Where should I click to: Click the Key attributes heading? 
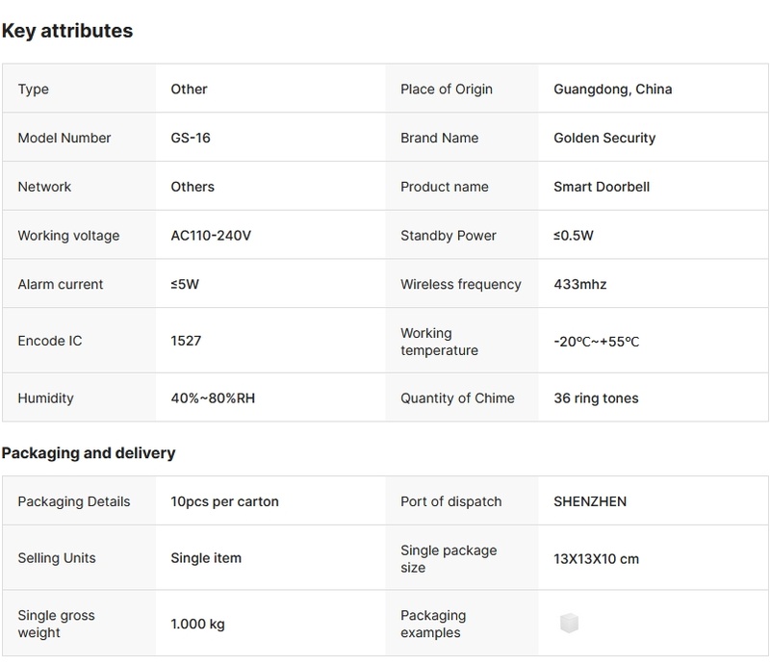tap(67, 31)
